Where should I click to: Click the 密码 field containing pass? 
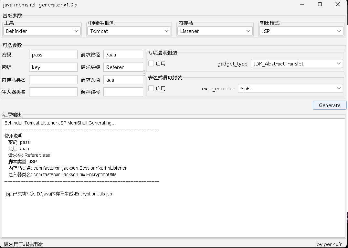pos(53,54)
